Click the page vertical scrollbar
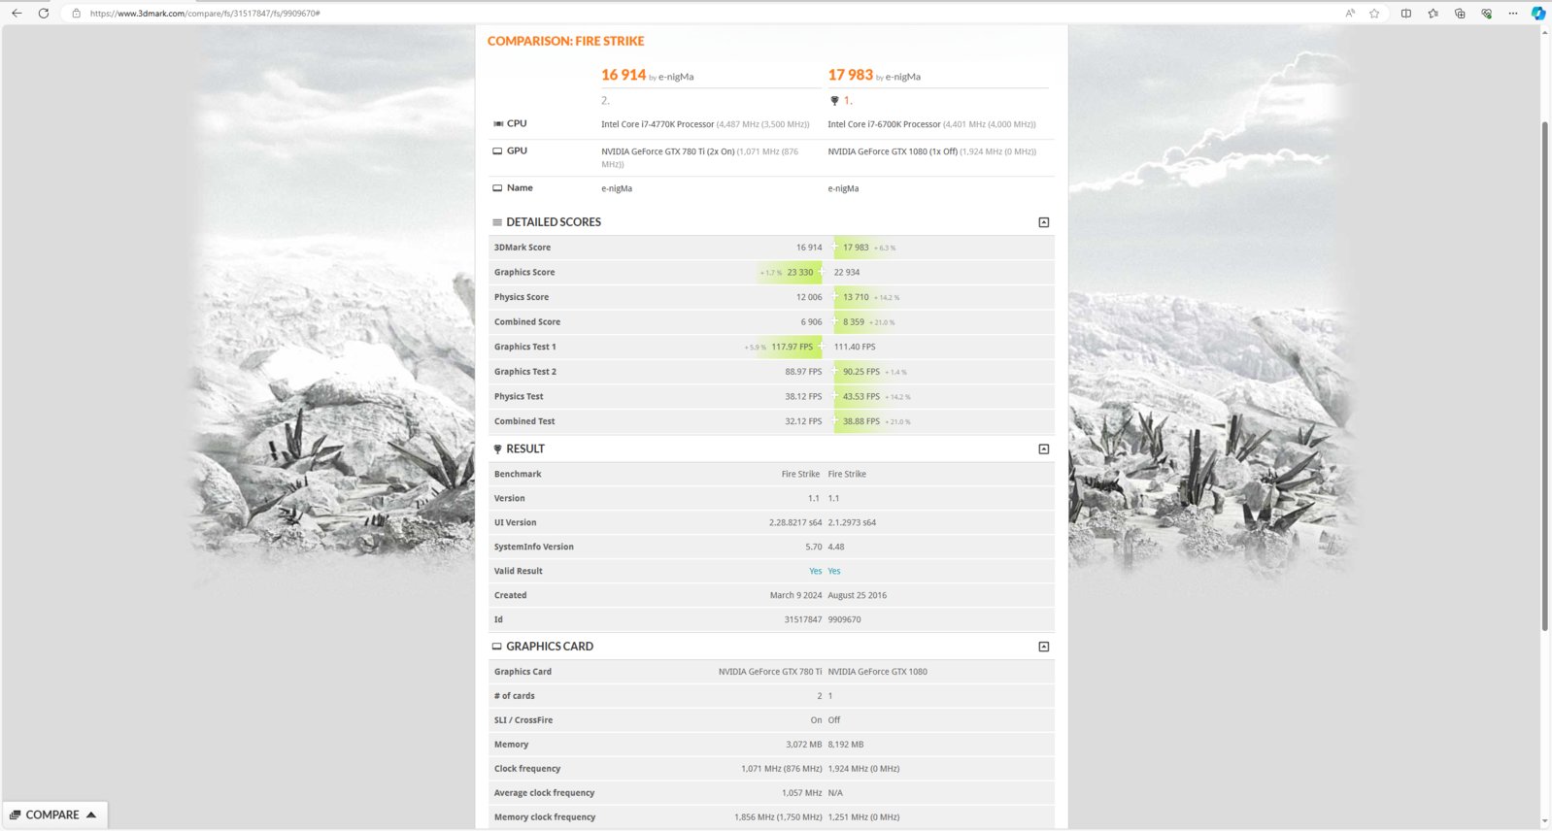Viewport: 1552px width, 831px height. (x=1544, y=377)
